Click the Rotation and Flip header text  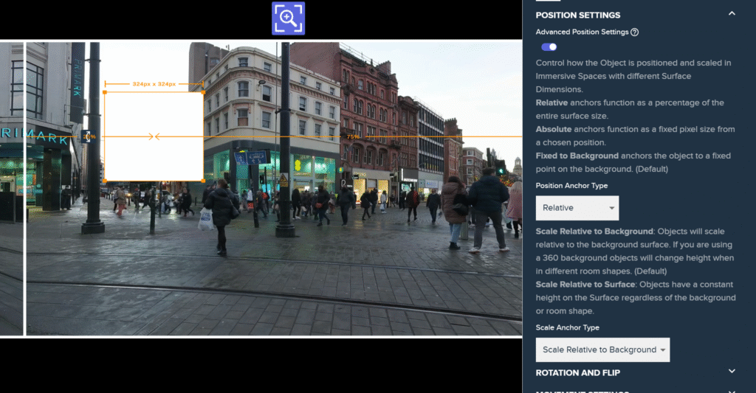[578, 372]
